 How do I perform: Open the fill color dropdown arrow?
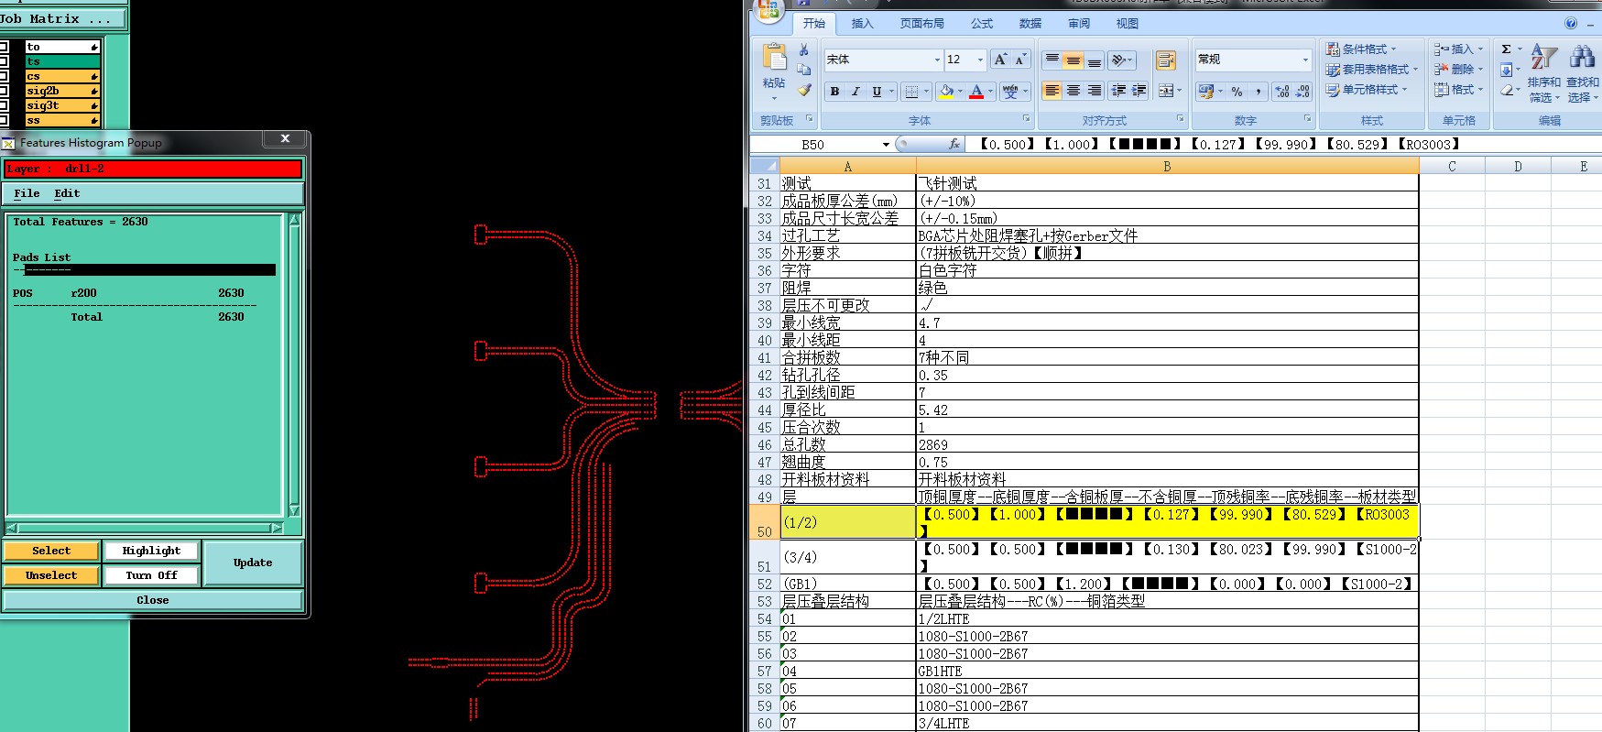tap(960, 92)
